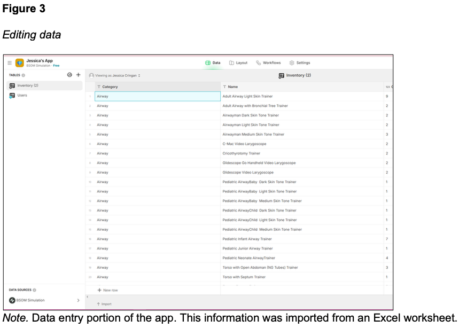
Task: Click the add table plus icon
Action: click(78, 75)
